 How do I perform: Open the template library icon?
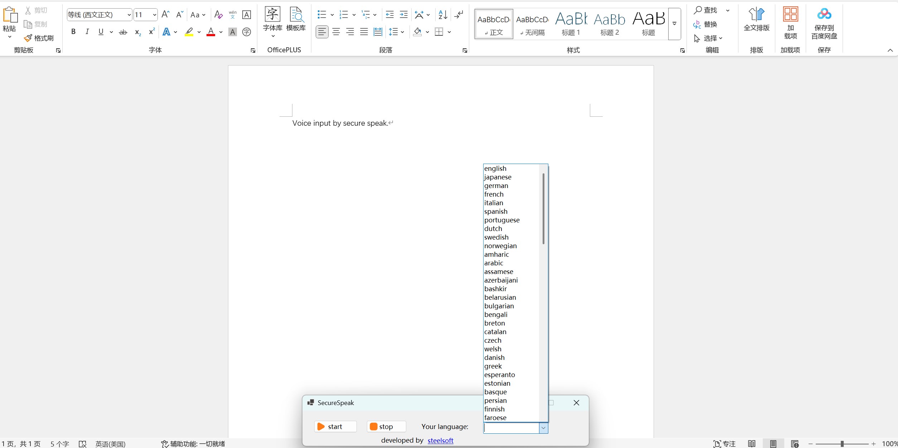296,14
